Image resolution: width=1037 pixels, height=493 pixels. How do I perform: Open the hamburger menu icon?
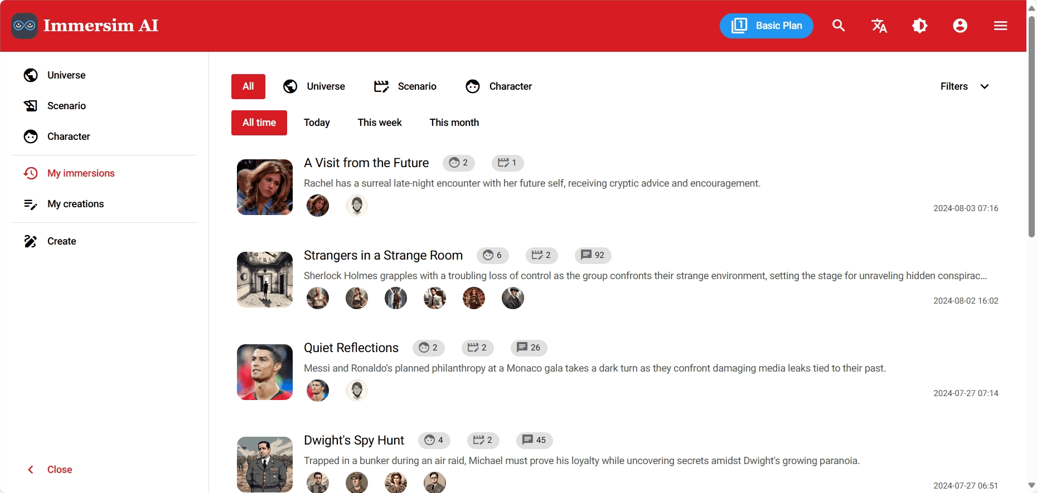1001,26
